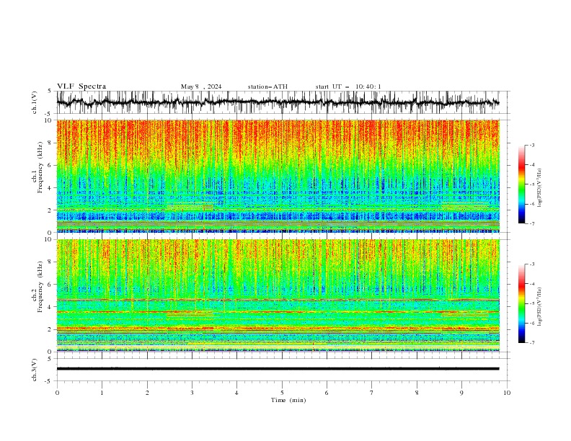
Task: Click the "-5" value on ch.1 colorbar
Action: (531, 184)
